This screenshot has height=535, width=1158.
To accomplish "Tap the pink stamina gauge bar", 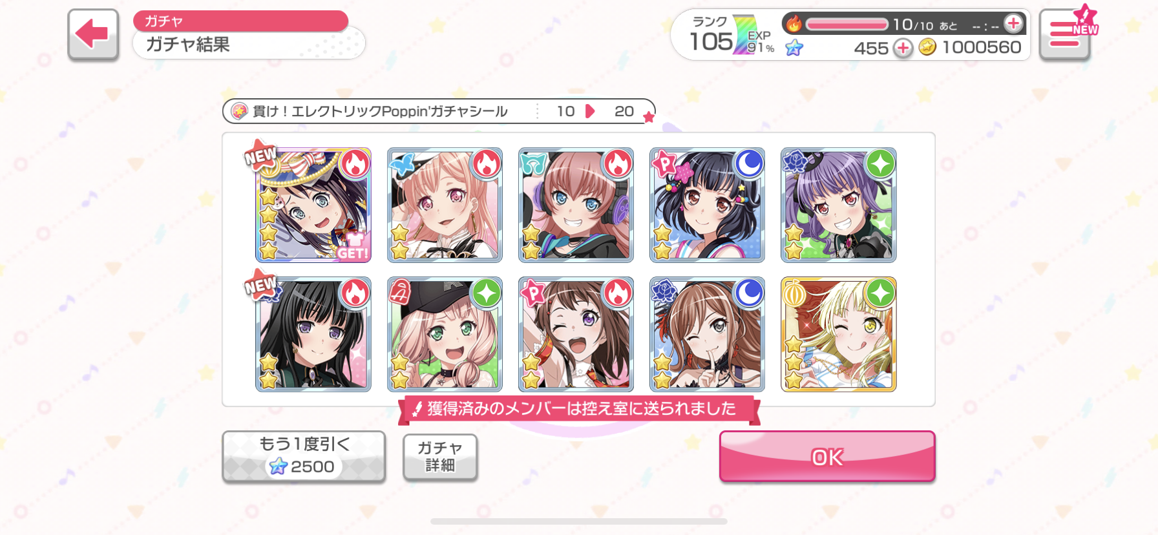I will point(847,25).
